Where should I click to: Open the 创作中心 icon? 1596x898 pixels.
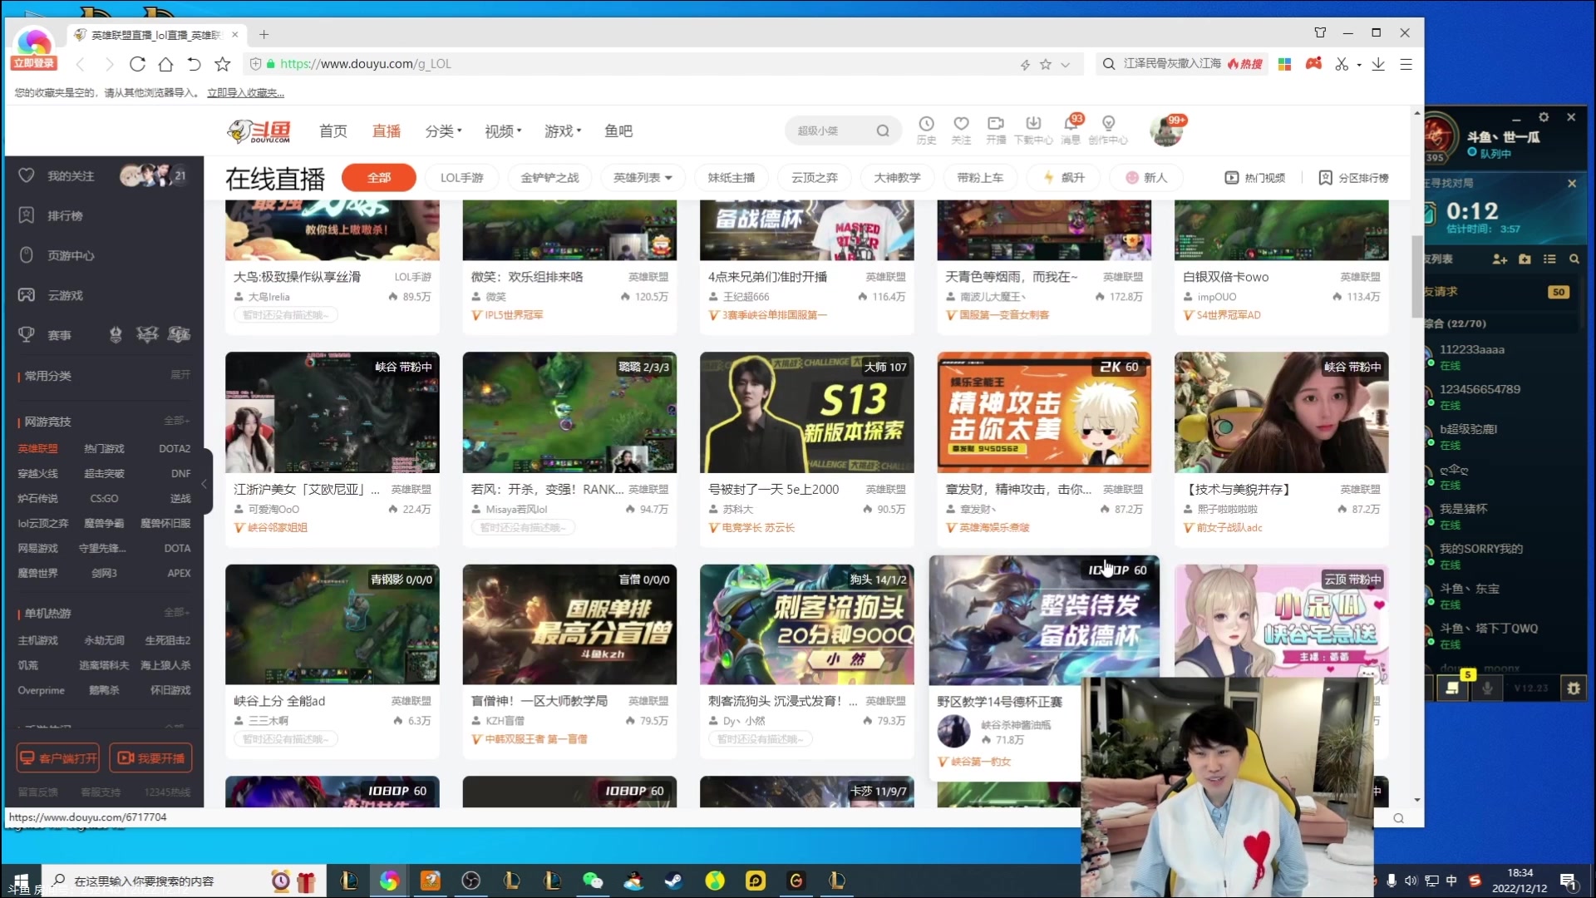tap(1108, 130)
